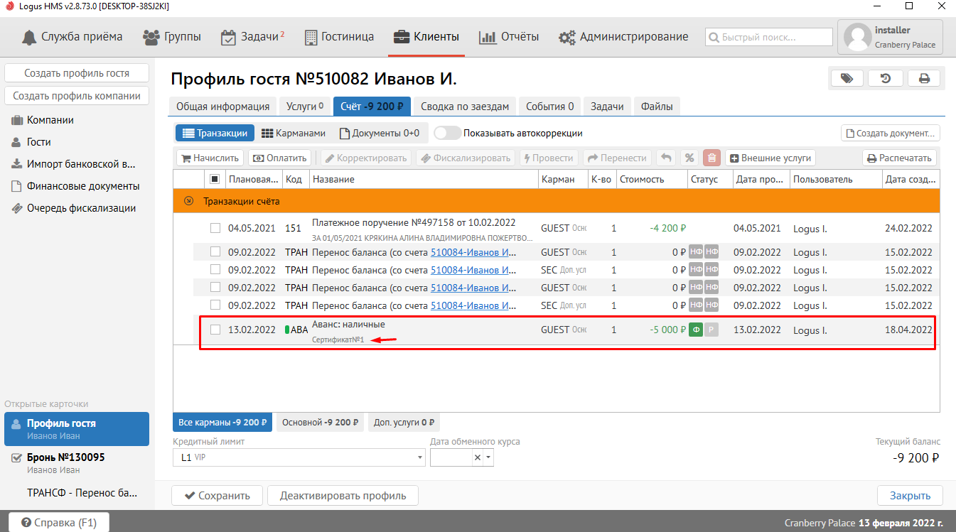The width and height of the screenshot is (956, 532).
Task: Open the Отчёты main menu
Action: pos(509,37)
